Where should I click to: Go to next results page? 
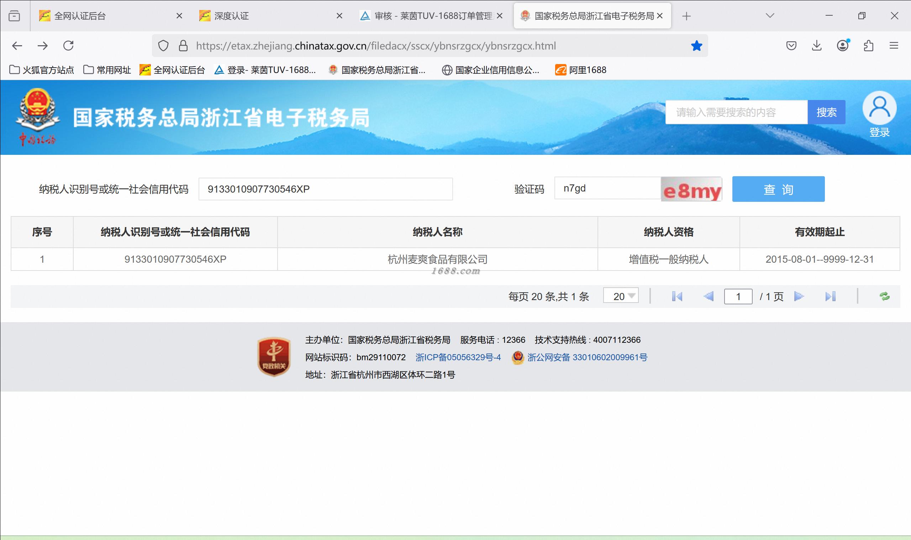[x=799, y=296]
